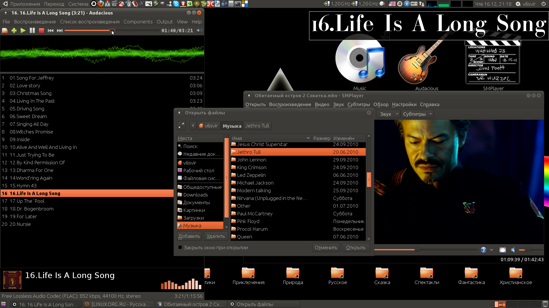Image resolution: width=549 pixels, height=308 pixels.
Task: Click the Audacious seek slider handle
Action: pyautogui.click(x=112, y=31)
